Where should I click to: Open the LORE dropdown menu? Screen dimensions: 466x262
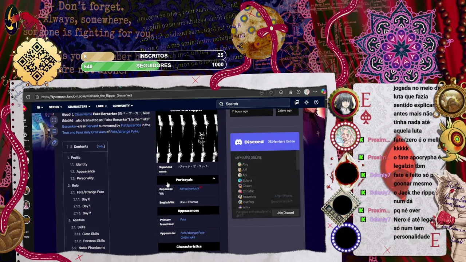point(101,106)
